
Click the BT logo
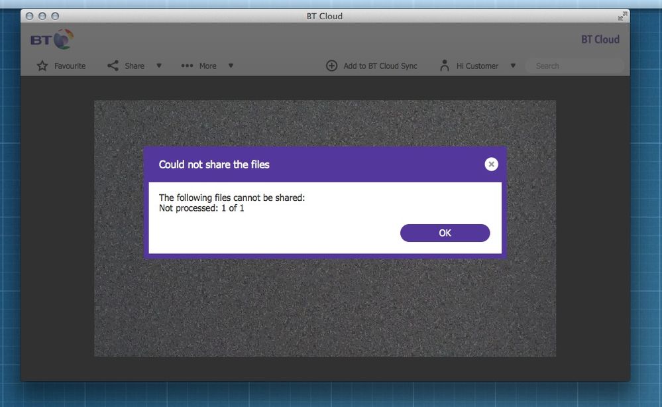tap(52, 40)
